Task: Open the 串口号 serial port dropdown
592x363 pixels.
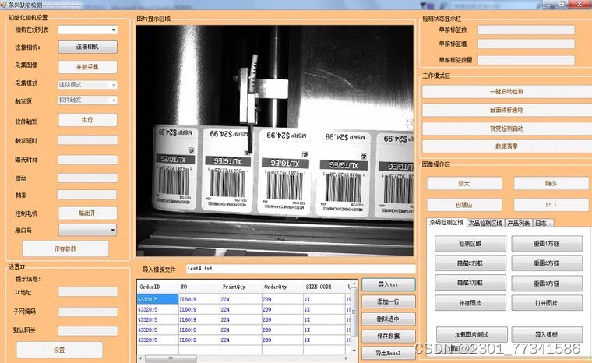Action: (87, 230)
